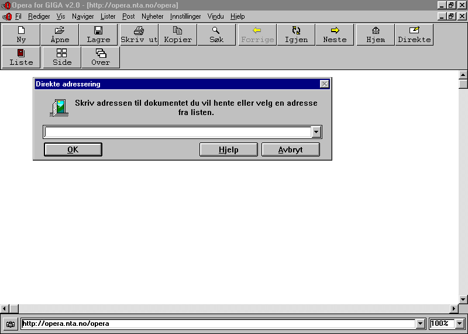This screenshot has height=334, width=468.
Task: Confirm the address dialog with OK
Action: coord(73,149)
